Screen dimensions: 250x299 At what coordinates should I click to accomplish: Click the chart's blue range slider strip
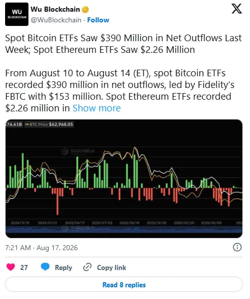[x=124, y=229]
